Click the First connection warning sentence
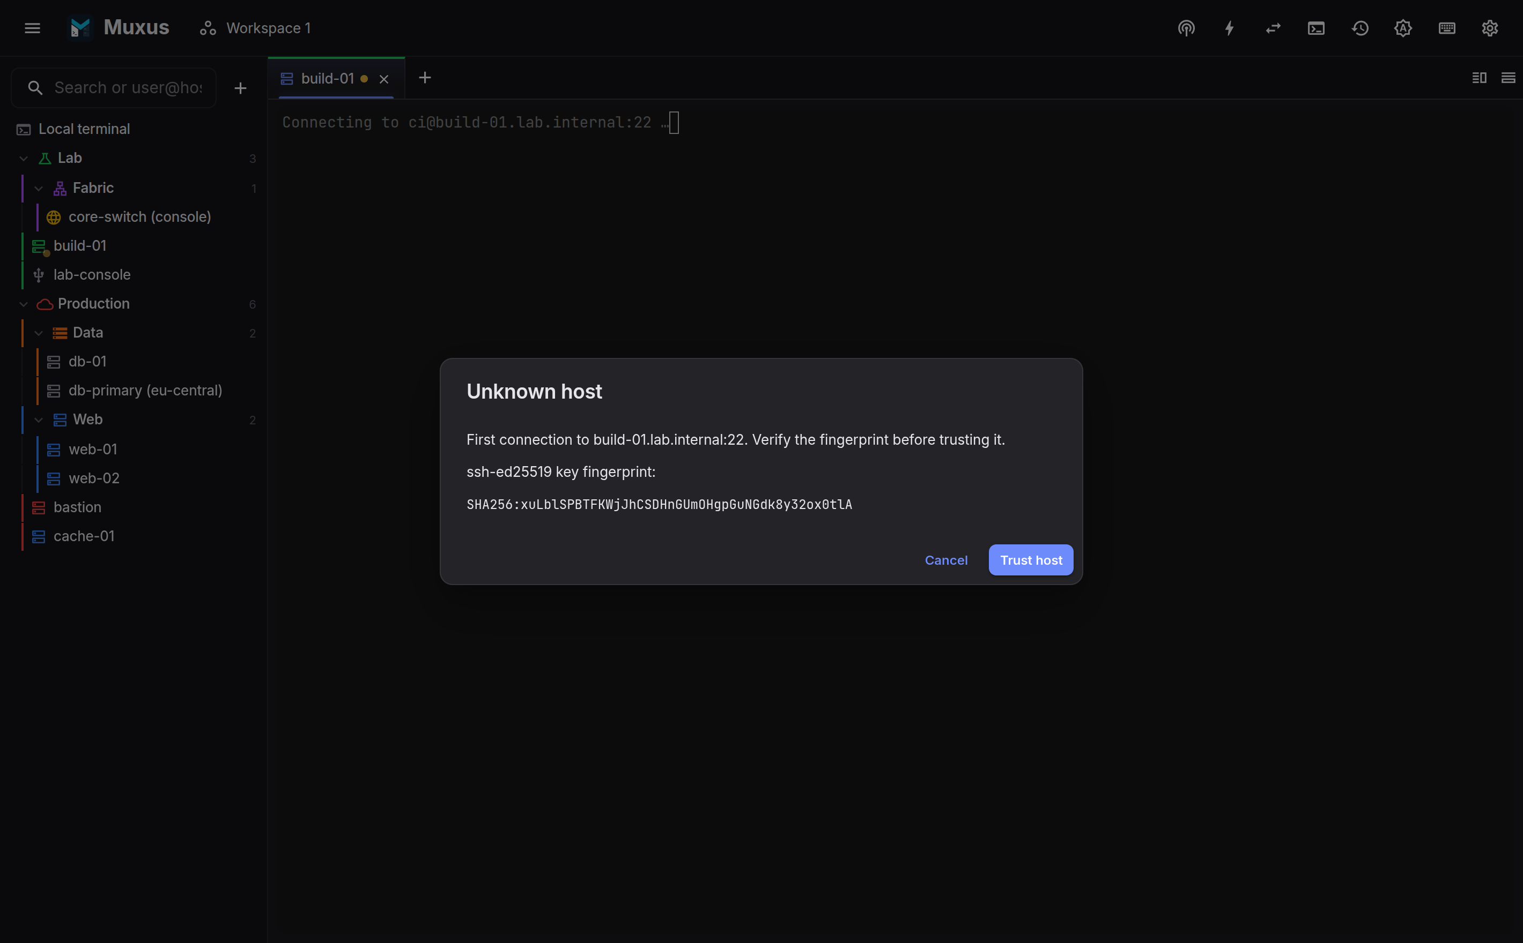Screen dimensions: 1523x943 point(736,440)
